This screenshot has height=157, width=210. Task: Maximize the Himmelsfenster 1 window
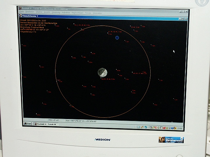point(183,19)
